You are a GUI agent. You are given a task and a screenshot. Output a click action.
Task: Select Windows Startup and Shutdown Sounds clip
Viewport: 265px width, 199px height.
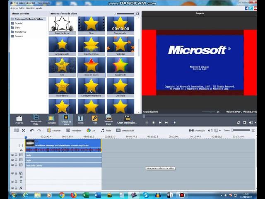coord(63,146)
